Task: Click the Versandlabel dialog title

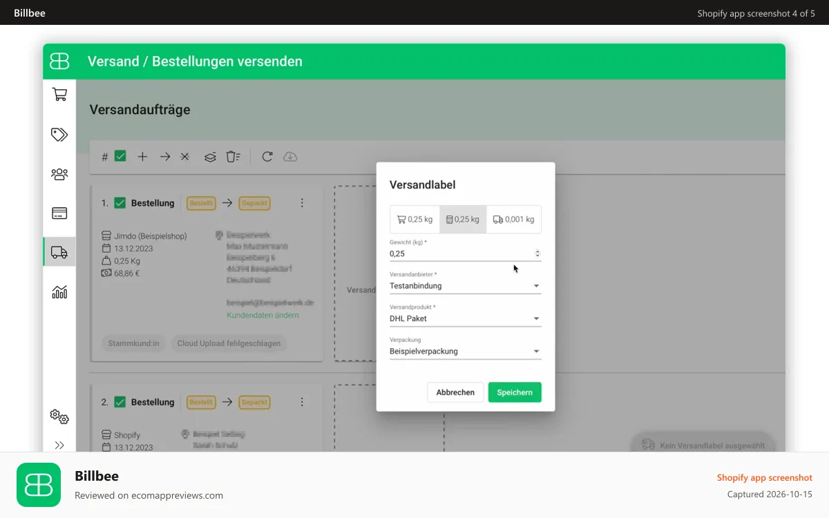Action: point(423,184)
